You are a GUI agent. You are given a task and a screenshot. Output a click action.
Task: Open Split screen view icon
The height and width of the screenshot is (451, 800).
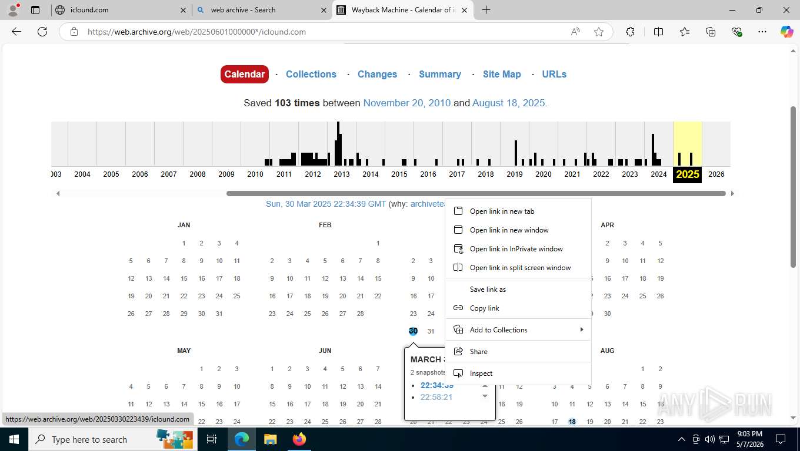pyautogui.click(x=658, y=32)
